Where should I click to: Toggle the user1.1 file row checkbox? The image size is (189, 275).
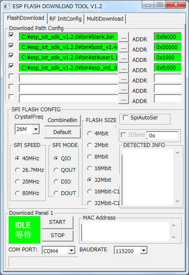pos(11,55)
